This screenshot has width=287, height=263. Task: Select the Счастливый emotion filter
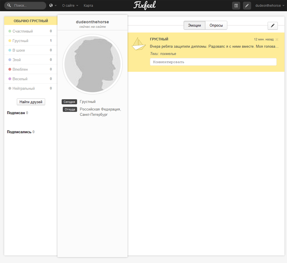click(x=30, y=31)
